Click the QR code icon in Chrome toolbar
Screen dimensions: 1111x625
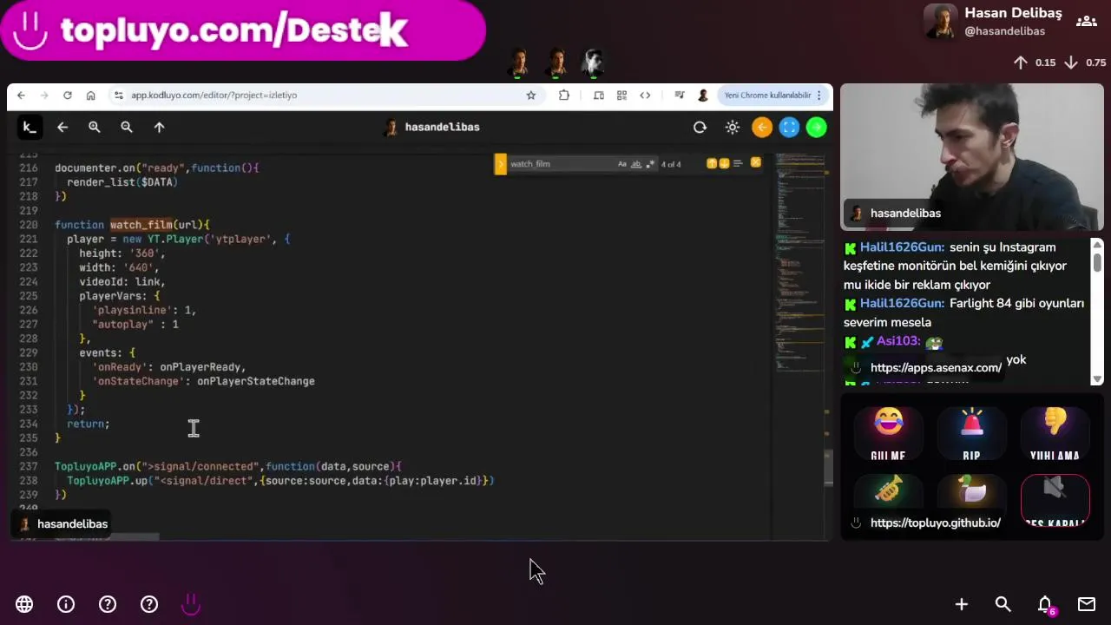tap(621, 95)
